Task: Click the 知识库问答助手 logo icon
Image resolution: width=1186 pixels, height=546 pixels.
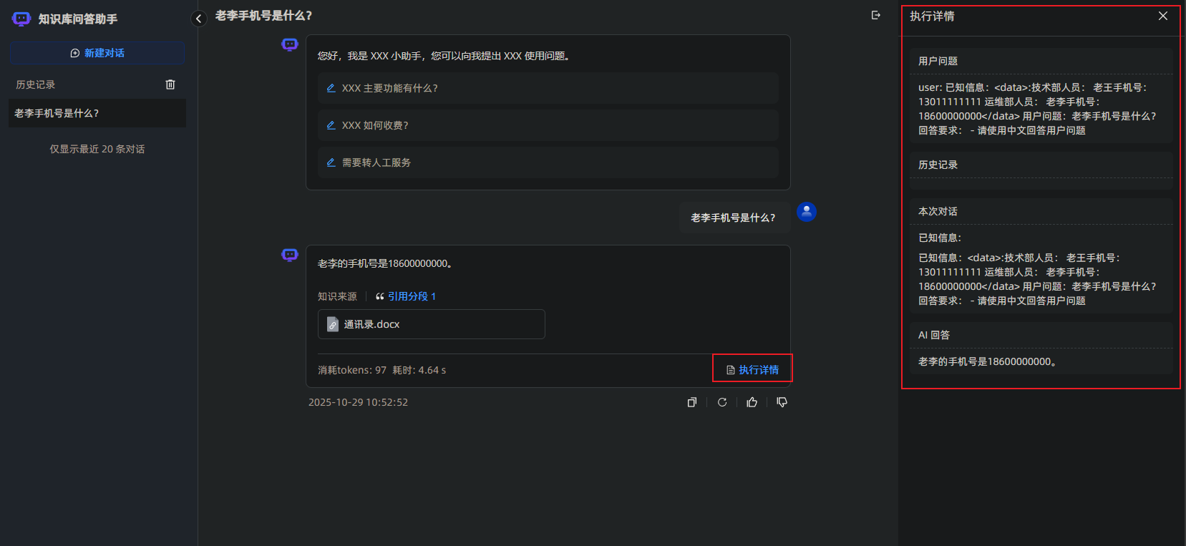Action: [21, 19]
